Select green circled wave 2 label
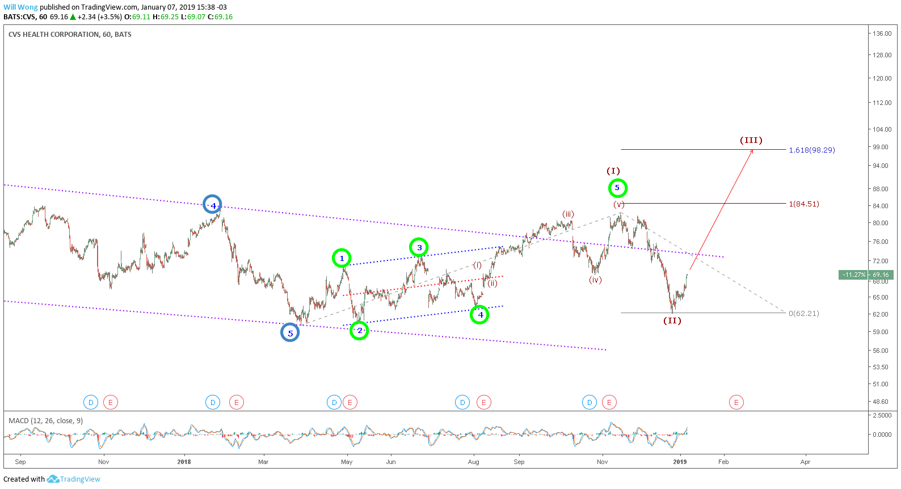This screenshot has height=489, width=901. [359, 330]
